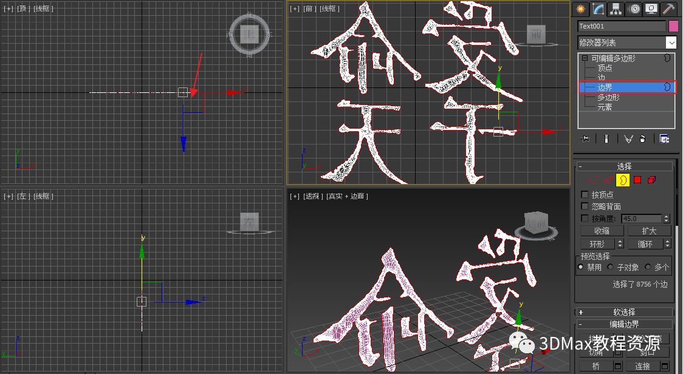Open Bridge (桥) settings box
This screenshot has width=683, height=374.
coord(617,366)
